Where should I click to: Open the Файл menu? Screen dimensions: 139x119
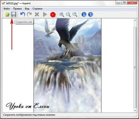7,9
